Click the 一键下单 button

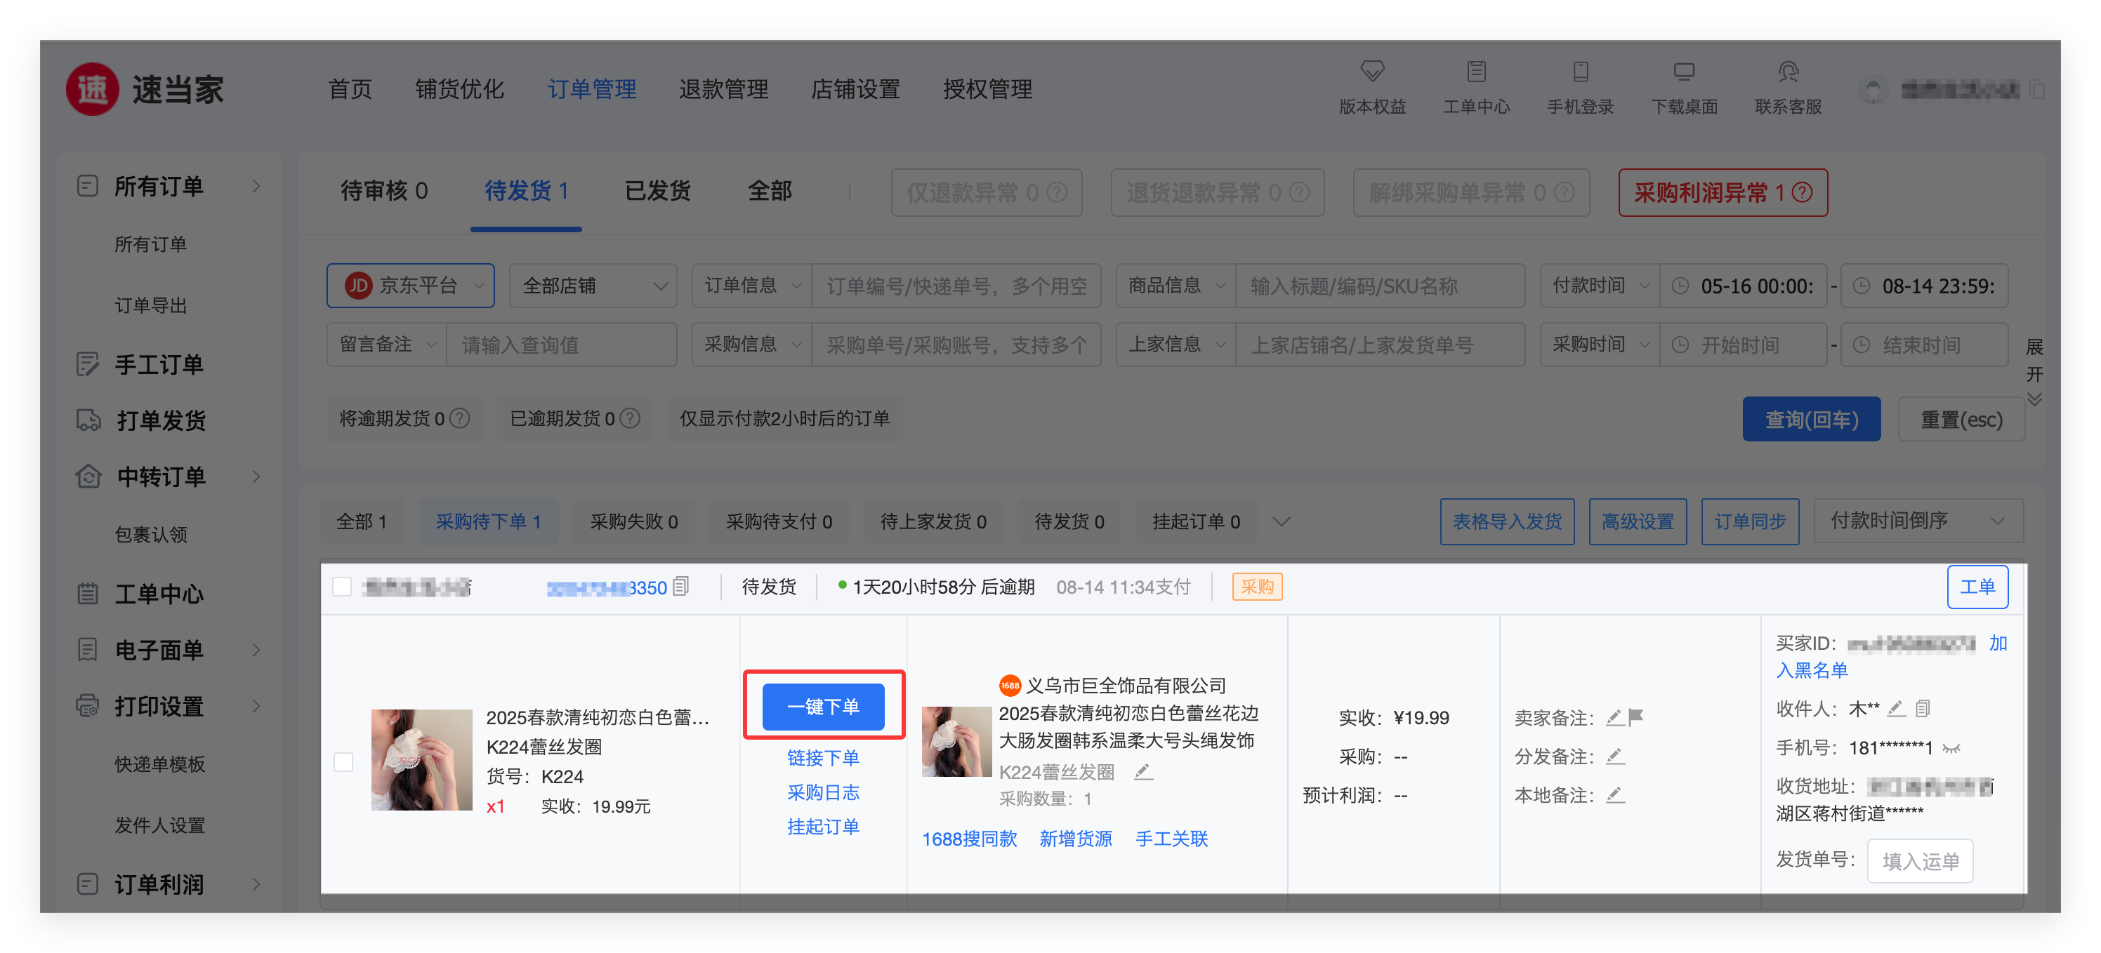pos(823,706)
